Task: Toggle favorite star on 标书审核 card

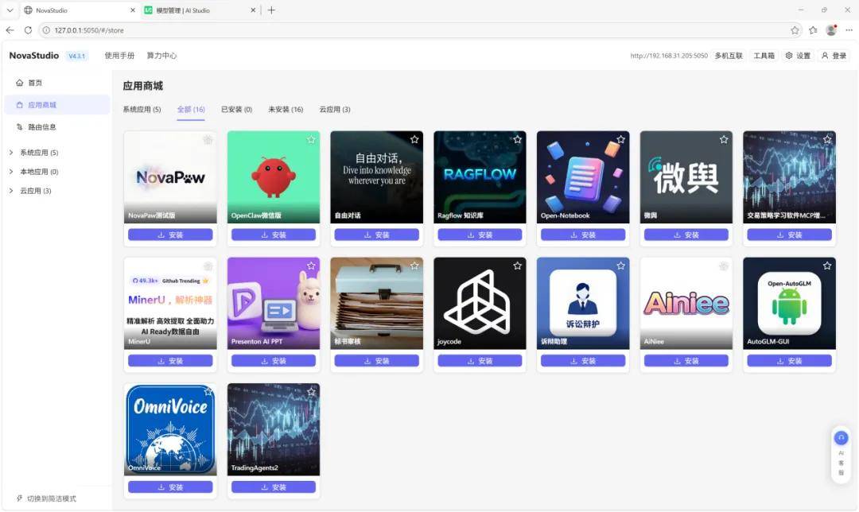Action: click(x=414, y=266)
